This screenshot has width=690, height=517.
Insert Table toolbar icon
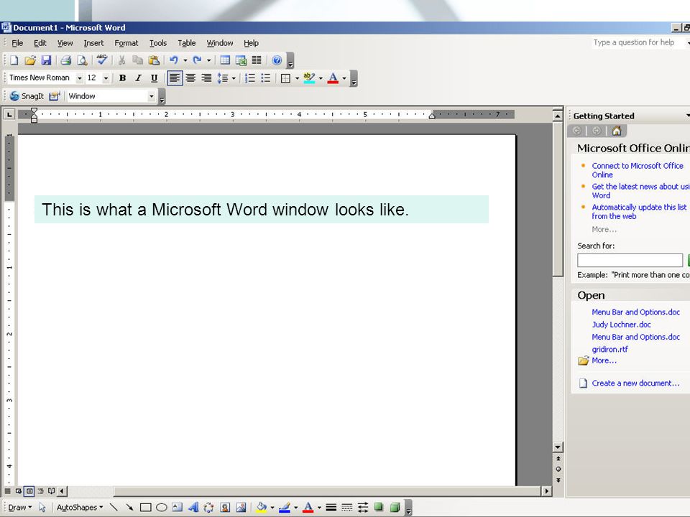pyautogui.click(x=225, y=60)
